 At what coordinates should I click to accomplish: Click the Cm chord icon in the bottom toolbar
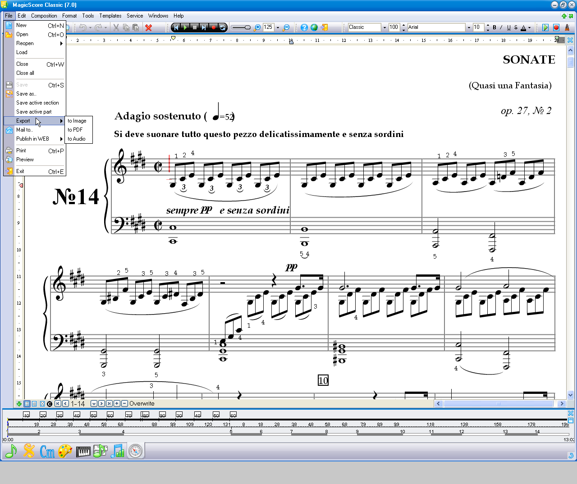(x=47, y=451)
